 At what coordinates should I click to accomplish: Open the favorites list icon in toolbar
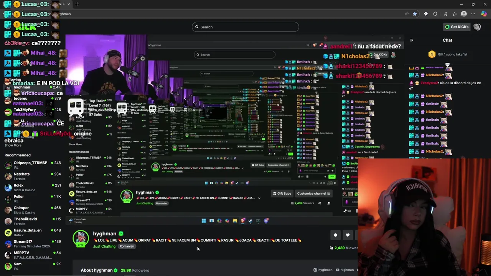(x=455, y=14)
